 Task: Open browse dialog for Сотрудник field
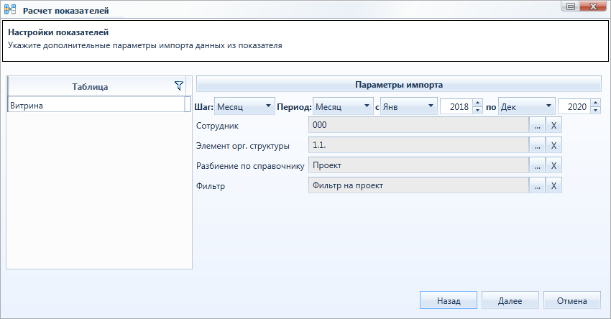[538, 126]
